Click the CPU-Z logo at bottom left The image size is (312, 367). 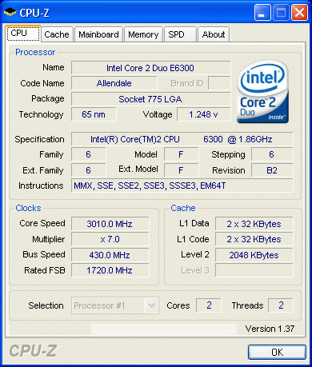tap(33, 351)
